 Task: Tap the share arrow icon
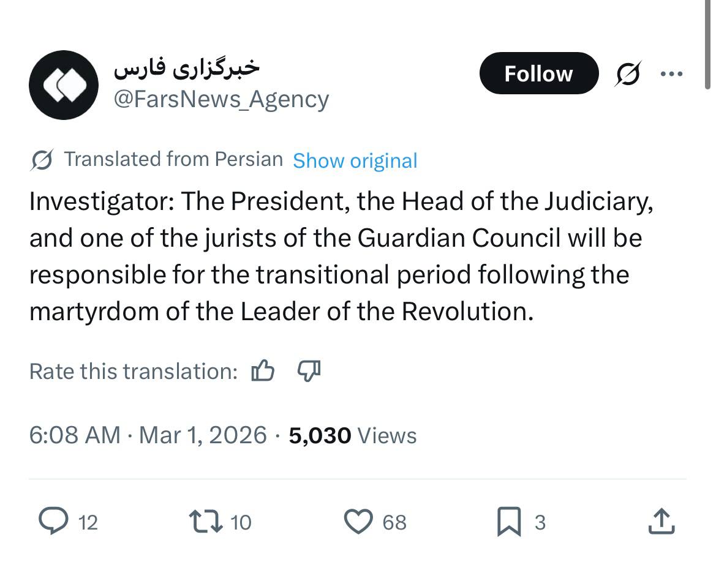pos(661,522)
